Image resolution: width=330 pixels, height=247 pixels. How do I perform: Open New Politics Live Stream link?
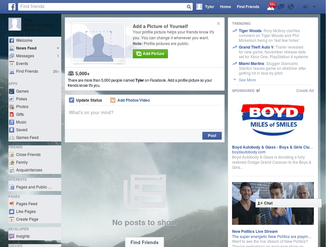[255, 232]
